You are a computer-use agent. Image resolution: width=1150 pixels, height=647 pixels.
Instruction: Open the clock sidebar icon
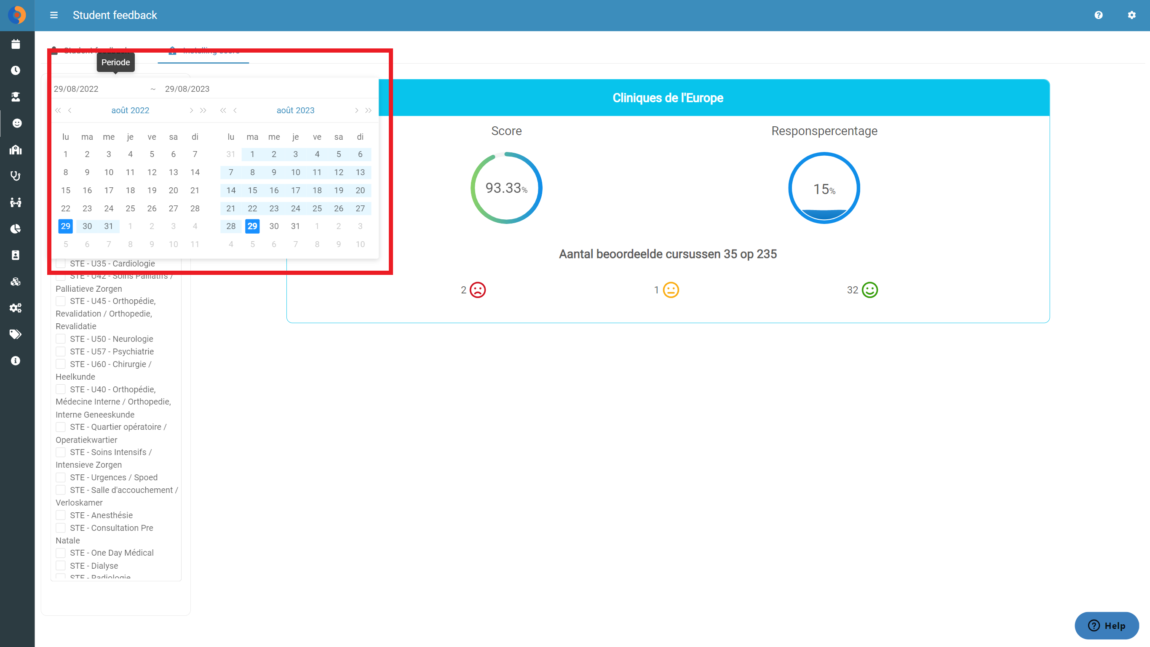(16, 70)
